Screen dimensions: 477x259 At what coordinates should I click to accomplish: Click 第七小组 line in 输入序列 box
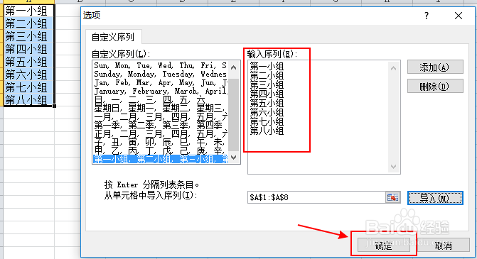[x=267, y=122]
